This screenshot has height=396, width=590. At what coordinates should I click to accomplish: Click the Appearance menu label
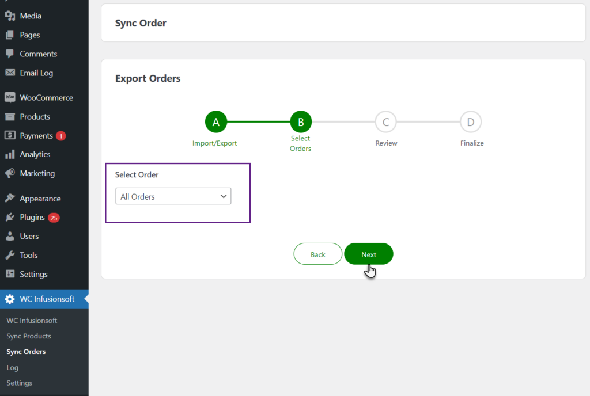[40, 199]
